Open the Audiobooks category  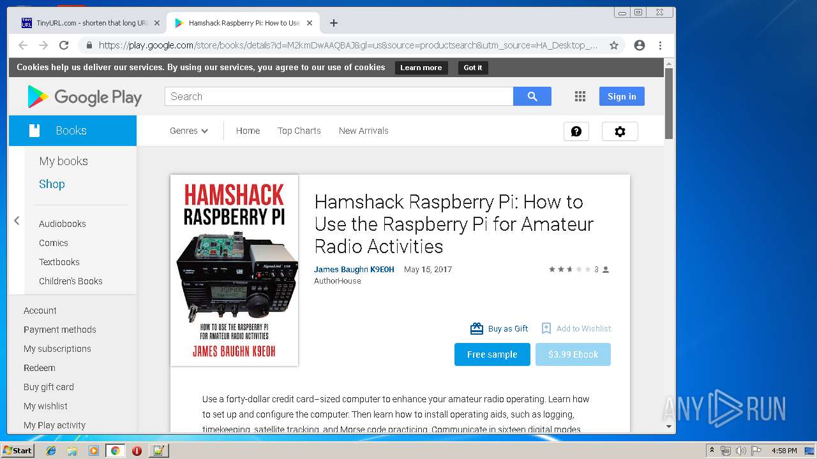coord(62,224)
